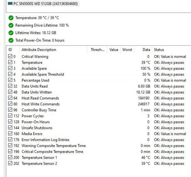Image resolution: width=191 pixels, height=177 pixels.
Task: Sort by Attribute Description column header
Action: point(54,50)
